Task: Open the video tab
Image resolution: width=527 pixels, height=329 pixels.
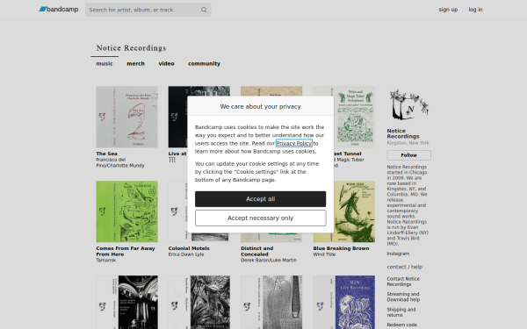Action: coord(166,63)
